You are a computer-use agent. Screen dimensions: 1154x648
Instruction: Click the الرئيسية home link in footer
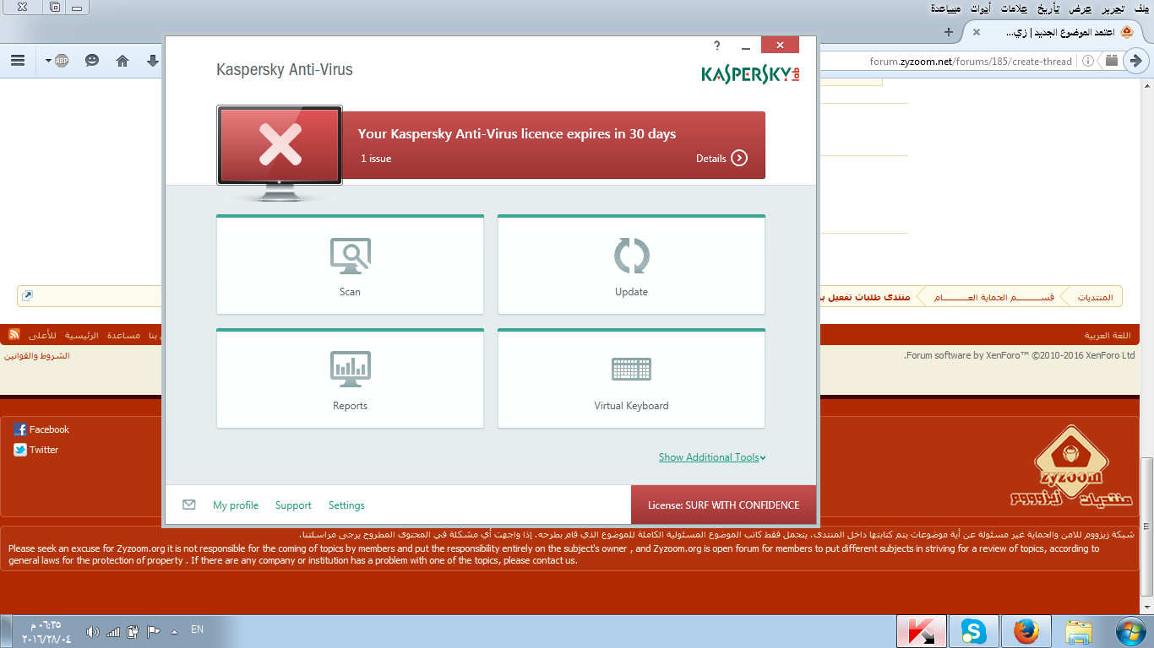click(81, 336)
